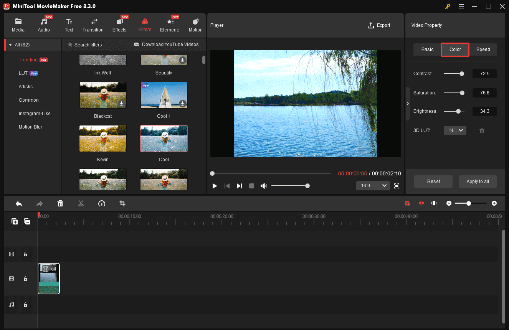Click Apply to all button
Image resolution: width=509 pixels, height=330 pixels.
[x=478, y=181]
